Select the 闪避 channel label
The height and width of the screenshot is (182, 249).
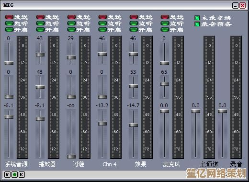pos(78,164)
